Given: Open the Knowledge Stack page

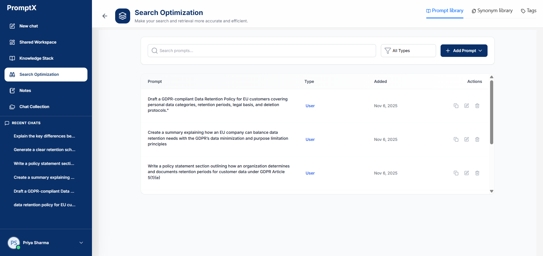Looking at the screenshot, I should pos(36,58).
